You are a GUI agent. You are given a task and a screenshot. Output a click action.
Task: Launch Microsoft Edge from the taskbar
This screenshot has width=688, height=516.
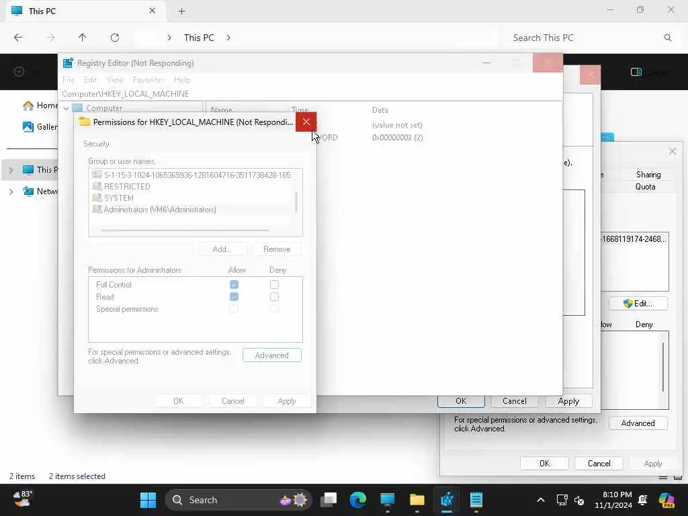pos(358,500)
